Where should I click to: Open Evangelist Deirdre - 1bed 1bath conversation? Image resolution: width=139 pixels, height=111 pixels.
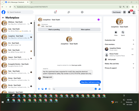tap(17, 65)
